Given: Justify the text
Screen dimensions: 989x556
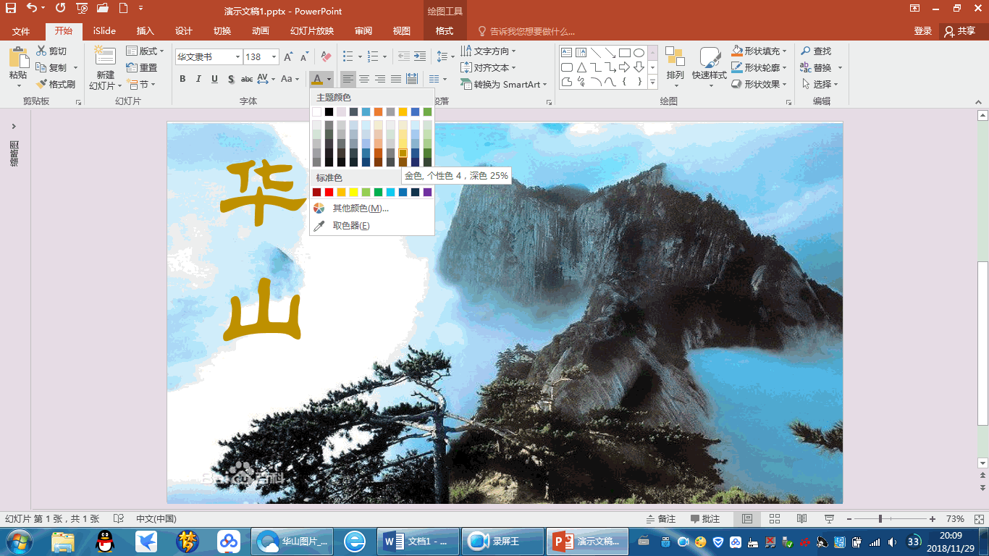Looking at the screenshot, I should coord(396,79).
